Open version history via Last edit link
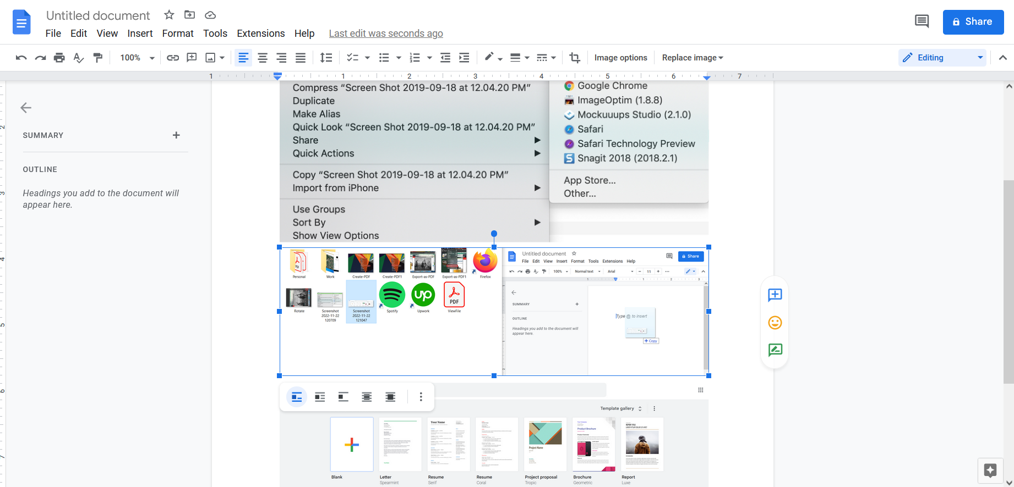The height and width of the screenshot is (487, 1014). coord(386,34)
